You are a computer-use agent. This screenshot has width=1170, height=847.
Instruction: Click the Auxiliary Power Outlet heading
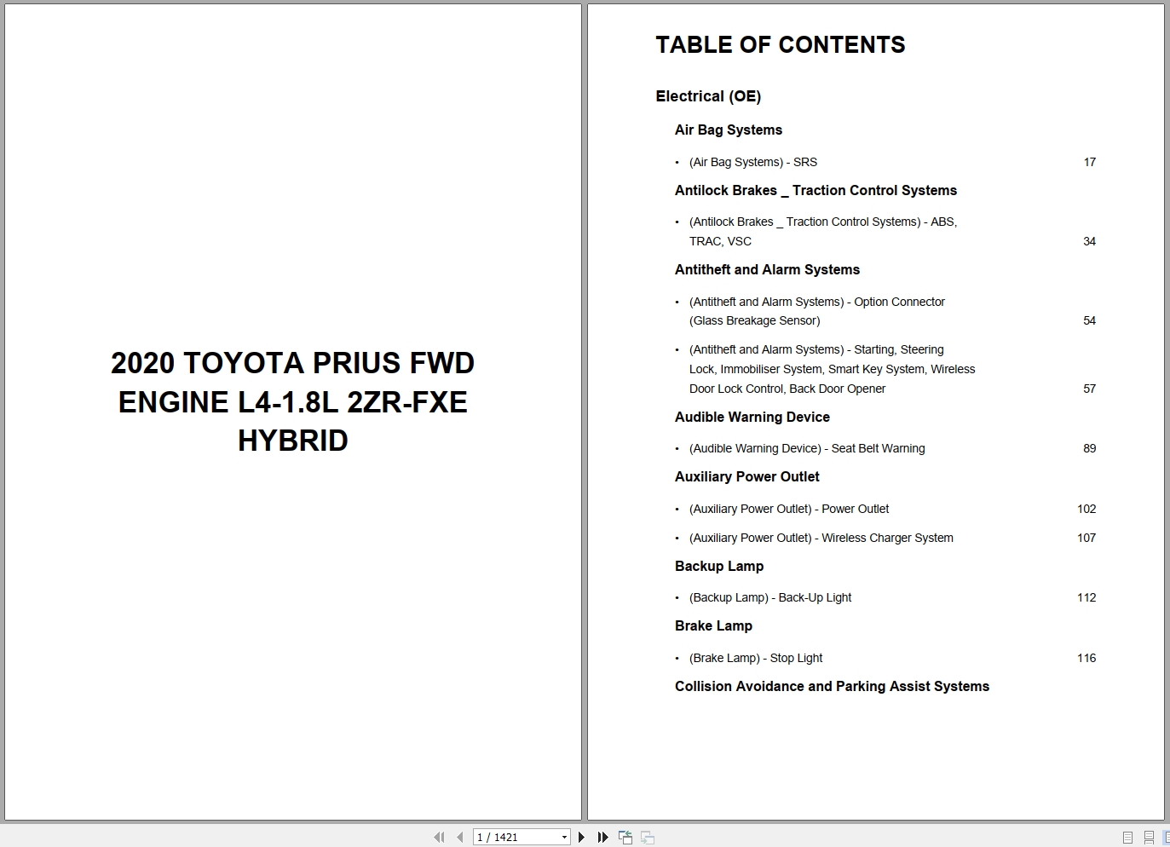747,476
